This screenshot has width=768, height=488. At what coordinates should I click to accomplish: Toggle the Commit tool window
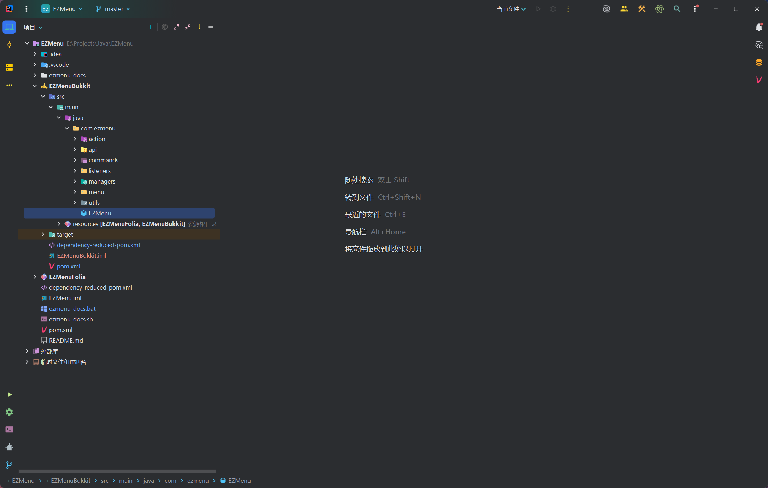[9, 45]
